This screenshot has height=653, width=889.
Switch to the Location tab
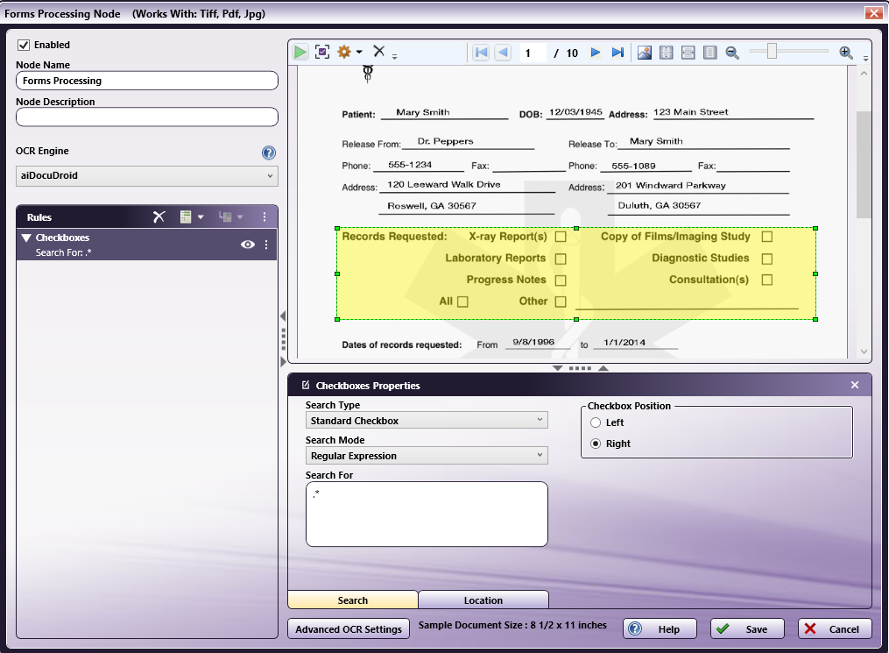point(483,600)
